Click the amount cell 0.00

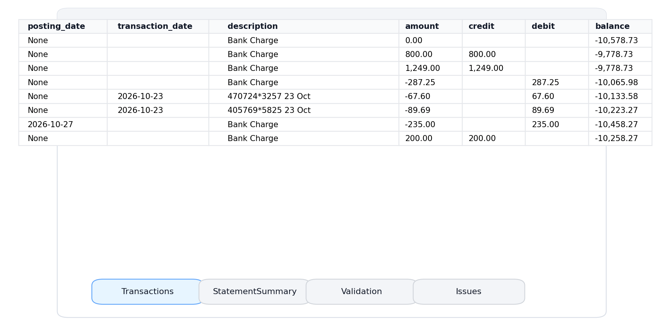(430, 41)
